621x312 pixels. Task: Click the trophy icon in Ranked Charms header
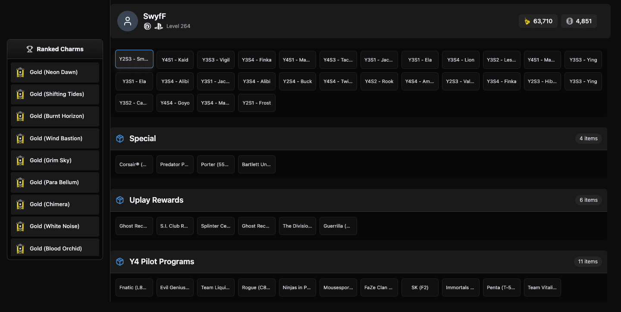click(30, 49)
